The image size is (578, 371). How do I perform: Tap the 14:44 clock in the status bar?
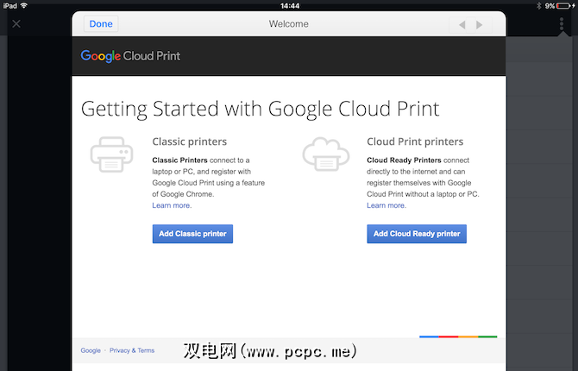(289, 5)
